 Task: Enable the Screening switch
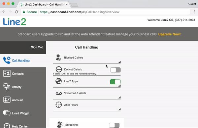coord(114,125)
